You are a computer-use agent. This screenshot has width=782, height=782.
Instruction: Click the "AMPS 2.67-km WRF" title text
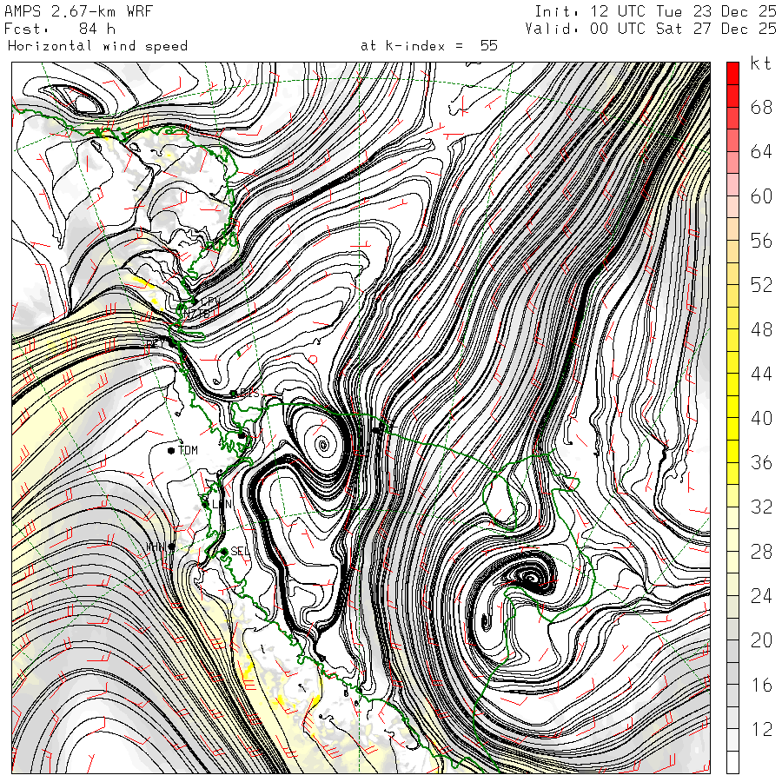coord(78,11)
